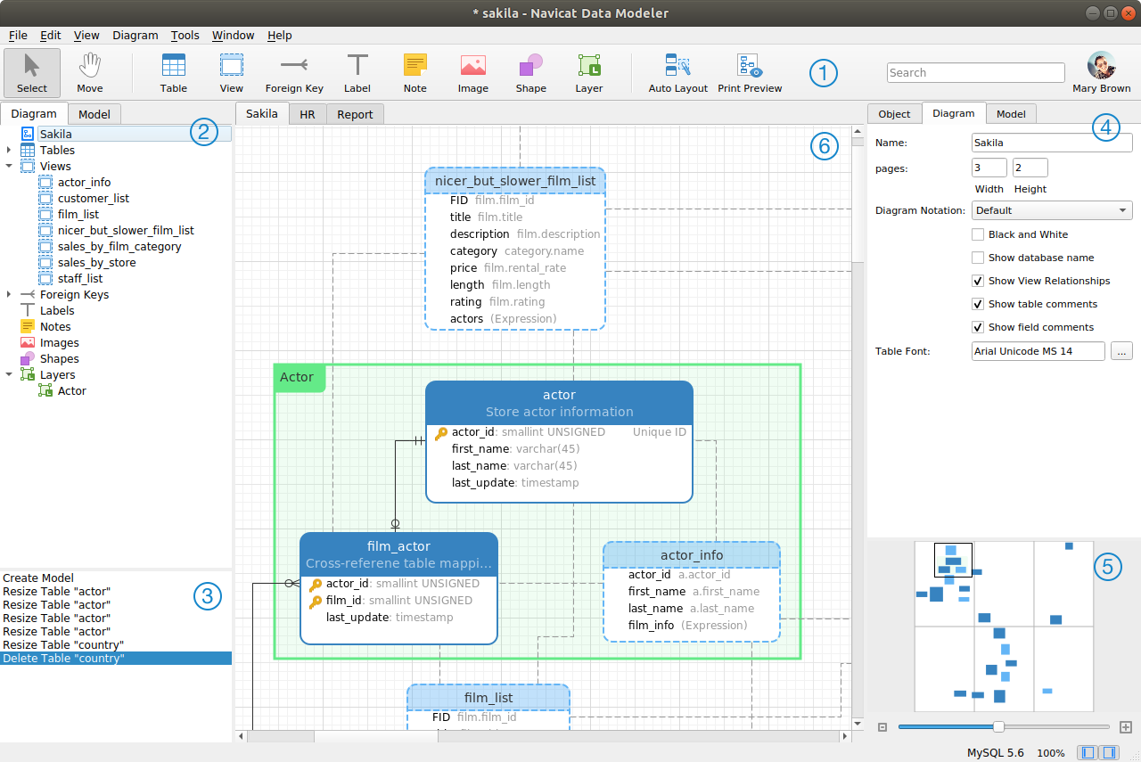
Task: Collapse the Views tree node
Action: click(9, 167)
